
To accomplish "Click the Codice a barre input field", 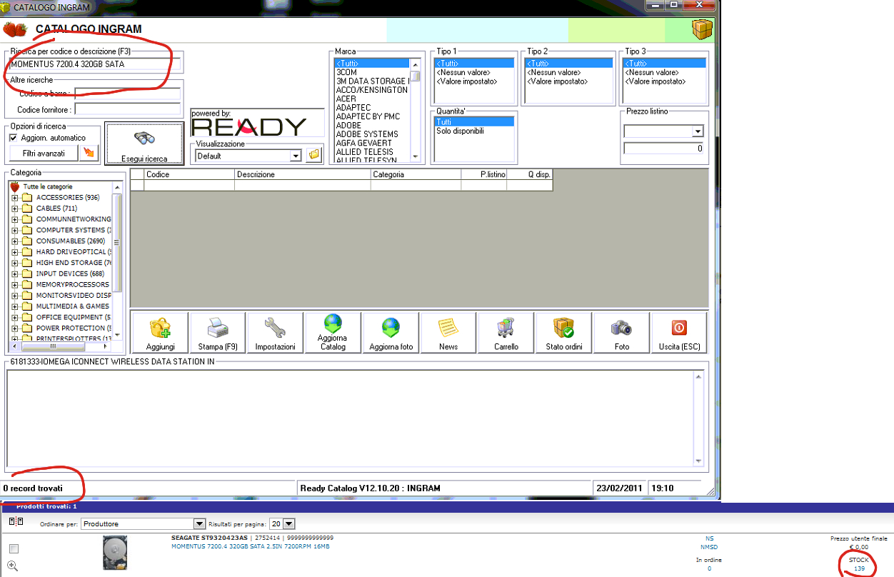I will (x=128, y=93).
